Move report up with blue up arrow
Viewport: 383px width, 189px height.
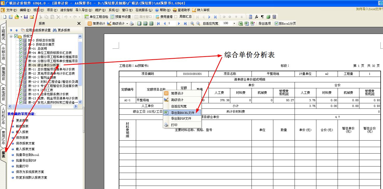click(x=11, y=30)
